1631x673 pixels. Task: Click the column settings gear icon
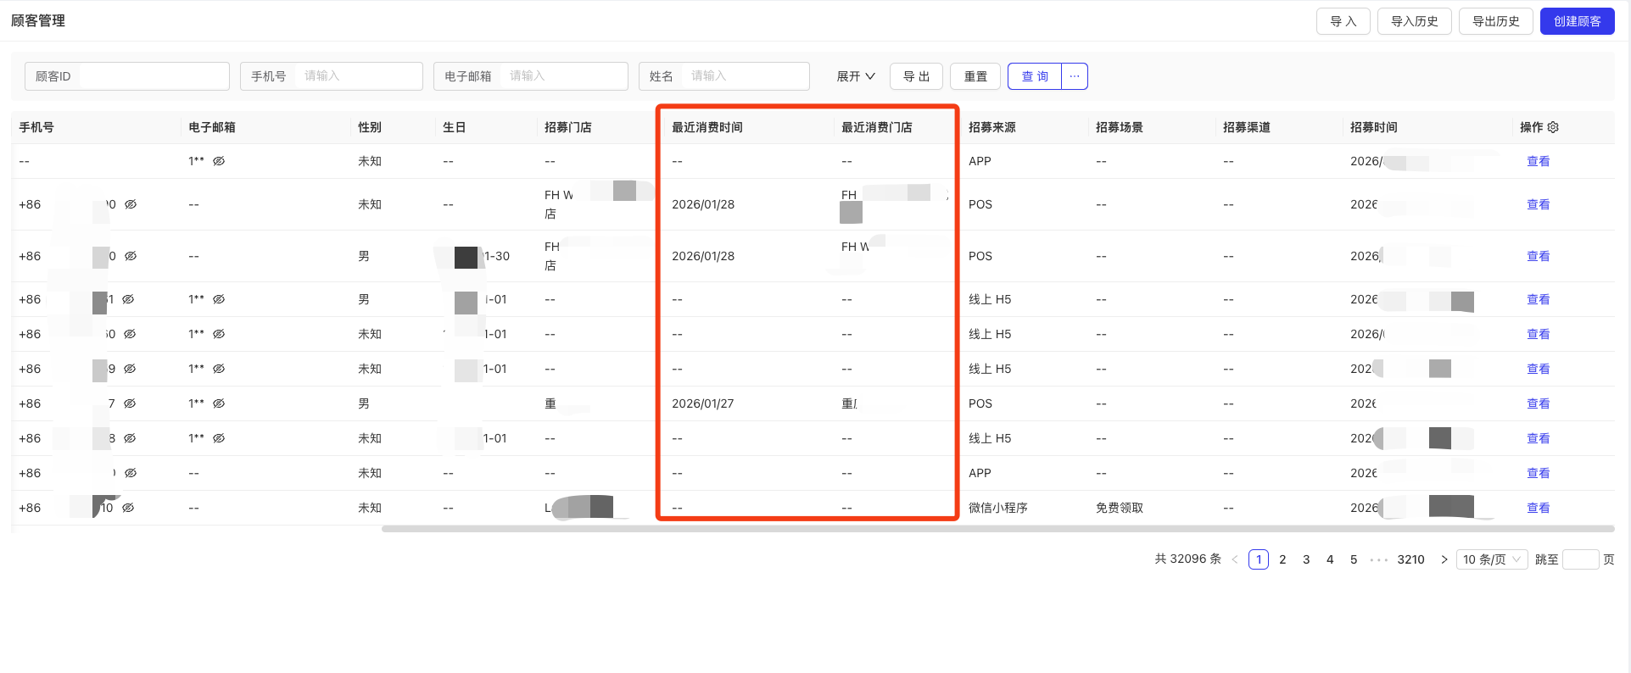[1553, 127]
